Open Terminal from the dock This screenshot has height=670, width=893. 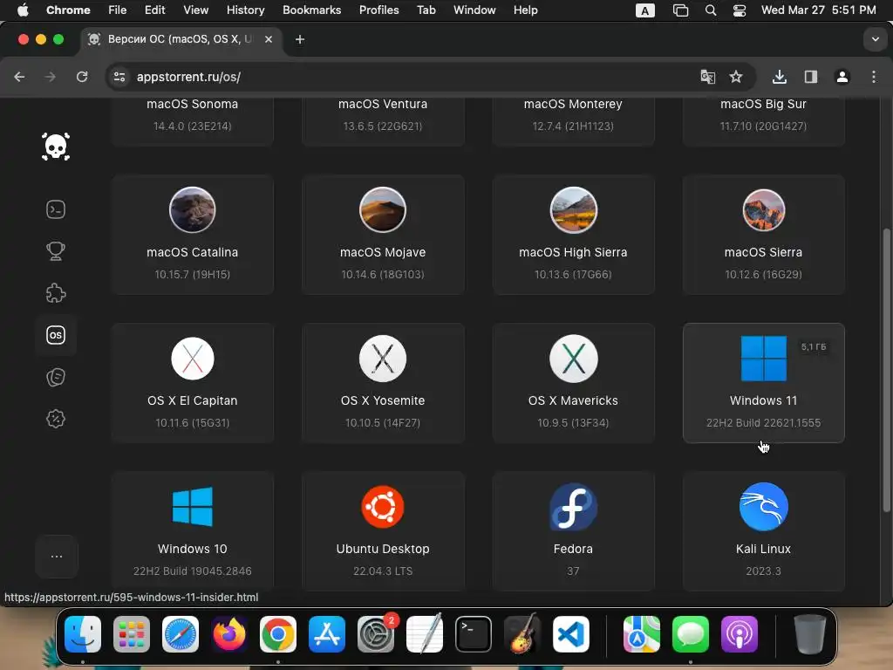[x=474, y=634]
